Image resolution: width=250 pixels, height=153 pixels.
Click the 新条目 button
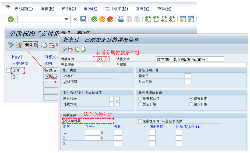click(30, 45)
